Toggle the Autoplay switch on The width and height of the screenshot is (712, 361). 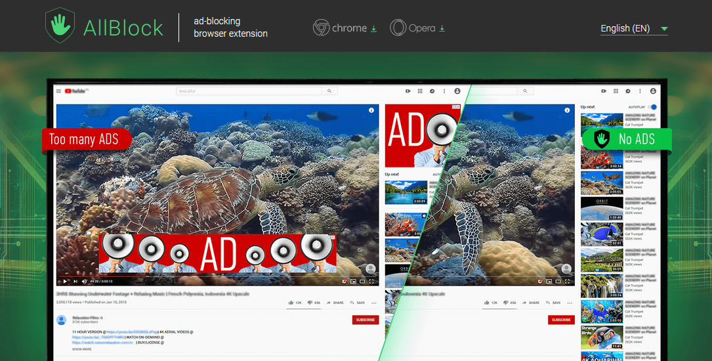653,107
